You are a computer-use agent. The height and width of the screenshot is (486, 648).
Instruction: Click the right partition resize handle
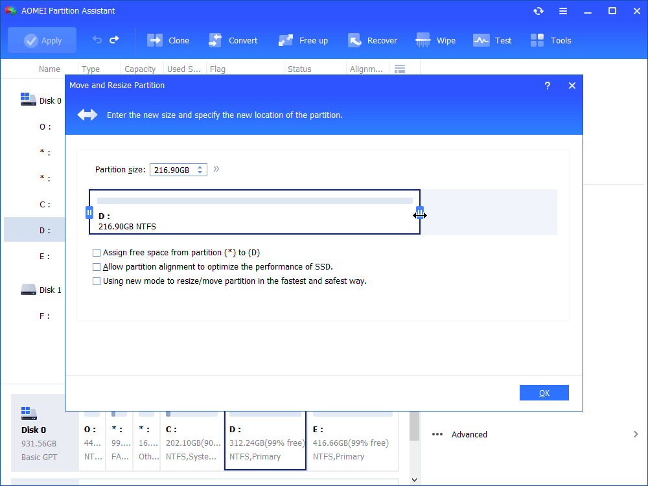(x=419, y=213)
